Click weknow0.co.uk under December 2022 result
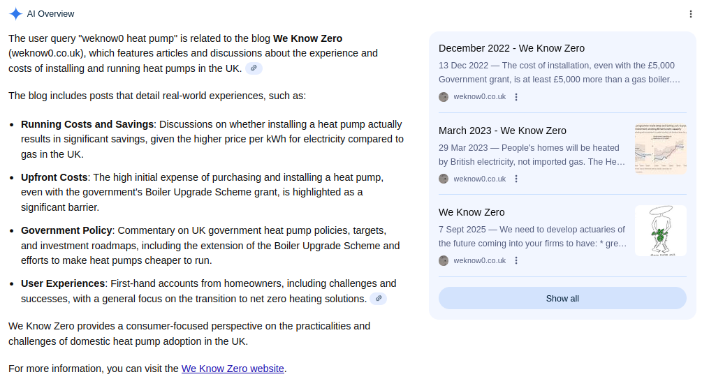 (479, 97)
